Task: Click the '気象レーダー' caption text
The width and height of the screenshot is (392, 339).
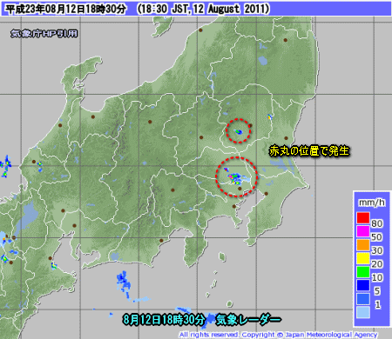Action: pos(248,320)
